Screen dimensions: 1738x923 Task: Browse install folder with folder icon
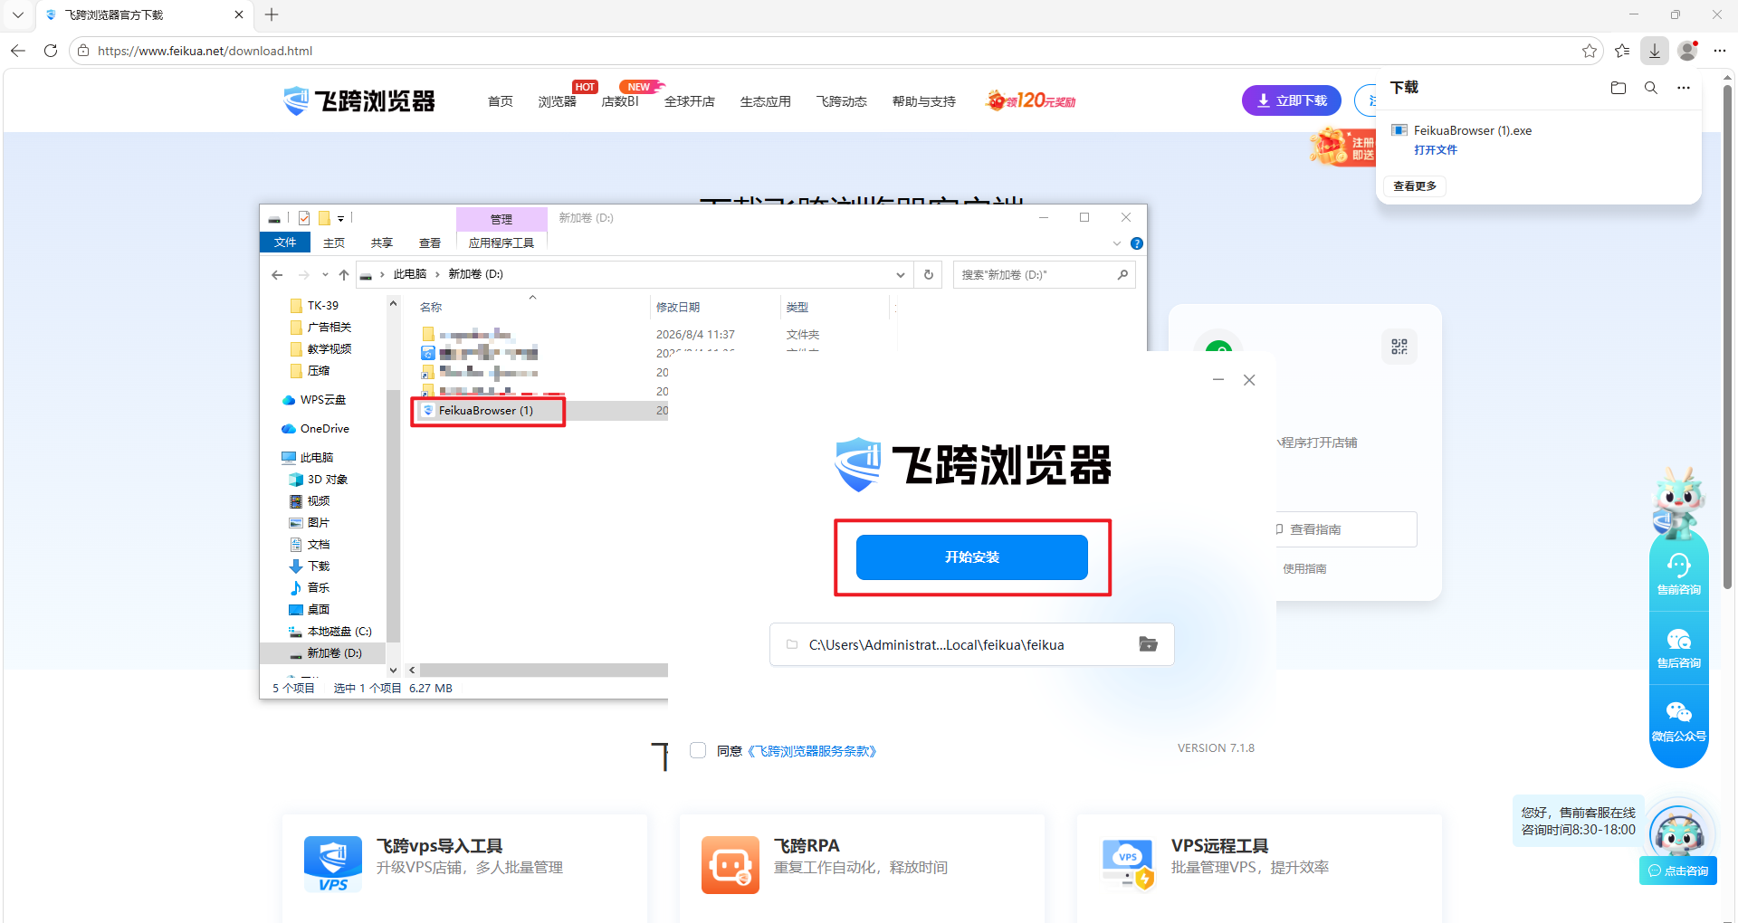click(1148, 644)
